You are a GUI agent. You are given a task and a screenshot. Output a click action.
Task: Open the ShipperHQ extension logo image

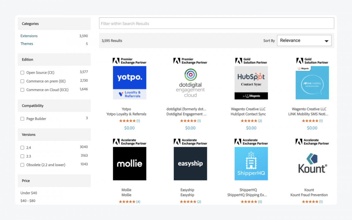251,164
